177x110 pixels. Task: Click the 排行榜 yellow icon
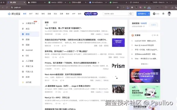click(x=23, y=82)
